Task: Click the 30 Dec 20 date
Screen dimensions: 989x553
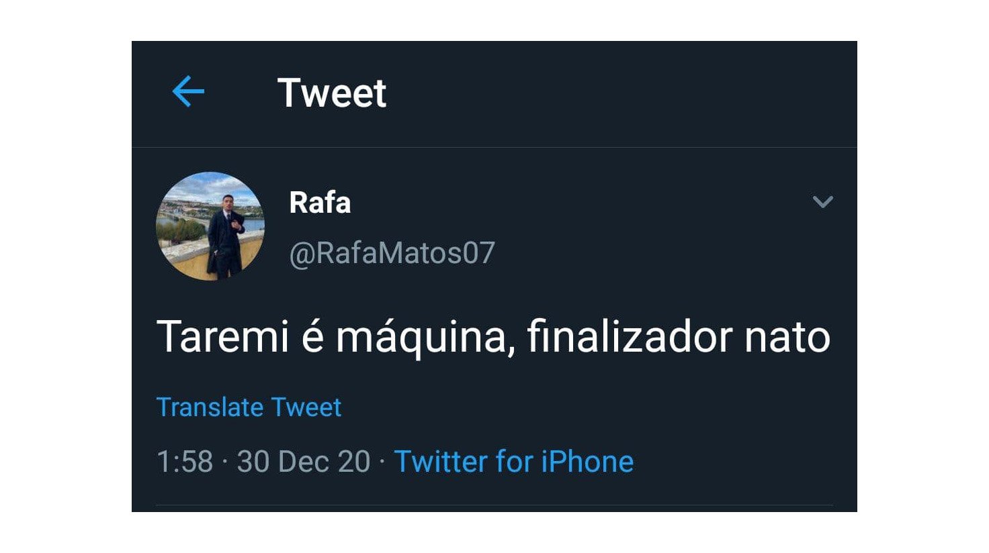Action: pos(304,462)
